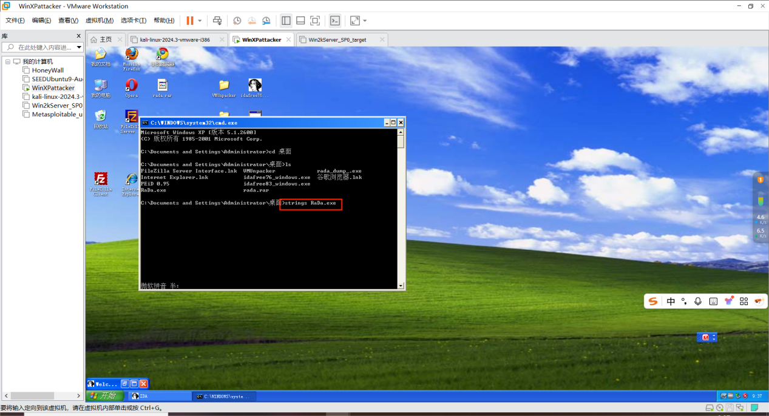This screenshot has height=416, width=769.
Task: Click the Sogou S logo in IME bar
Action: point(653,301)
